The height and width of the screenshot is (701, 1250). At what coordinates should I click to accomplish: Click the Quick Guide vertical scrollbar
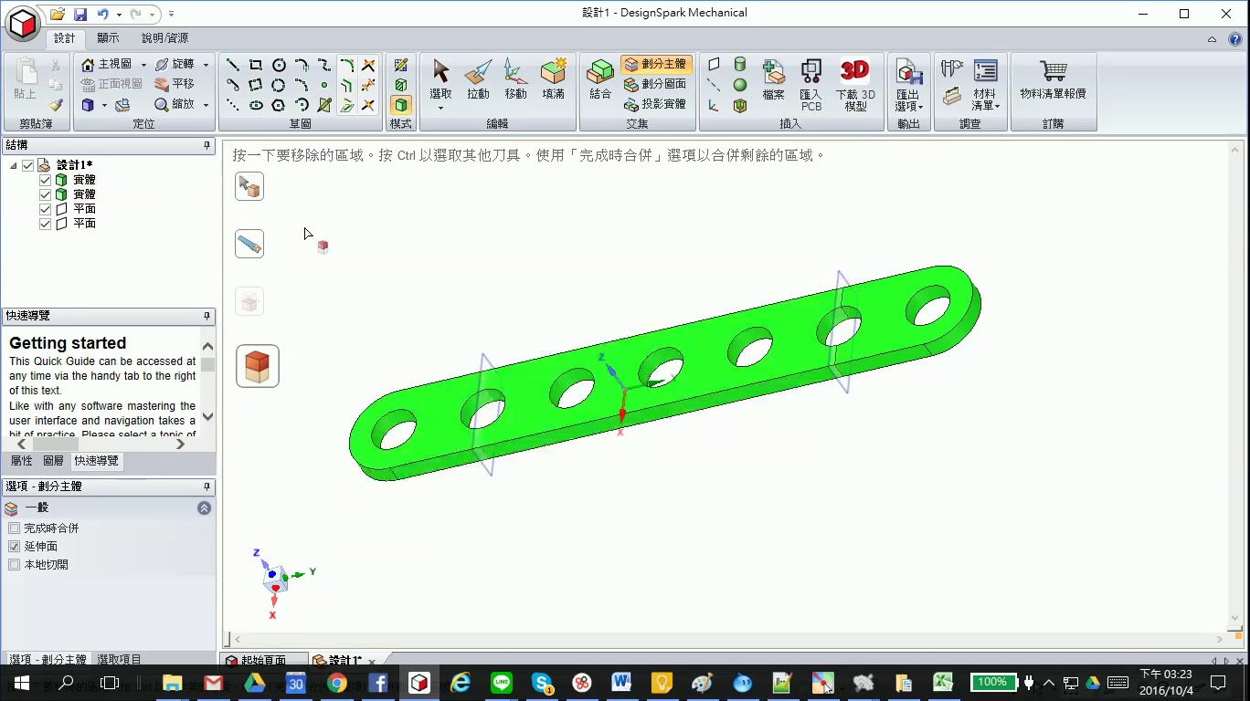tap(207, 382)
